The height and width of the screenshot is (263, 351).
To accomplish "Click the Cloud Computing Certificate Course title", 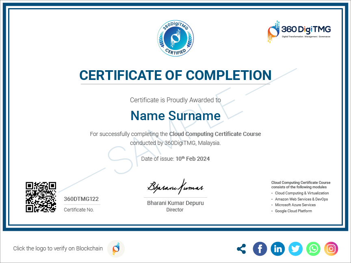I will point(215,134).
